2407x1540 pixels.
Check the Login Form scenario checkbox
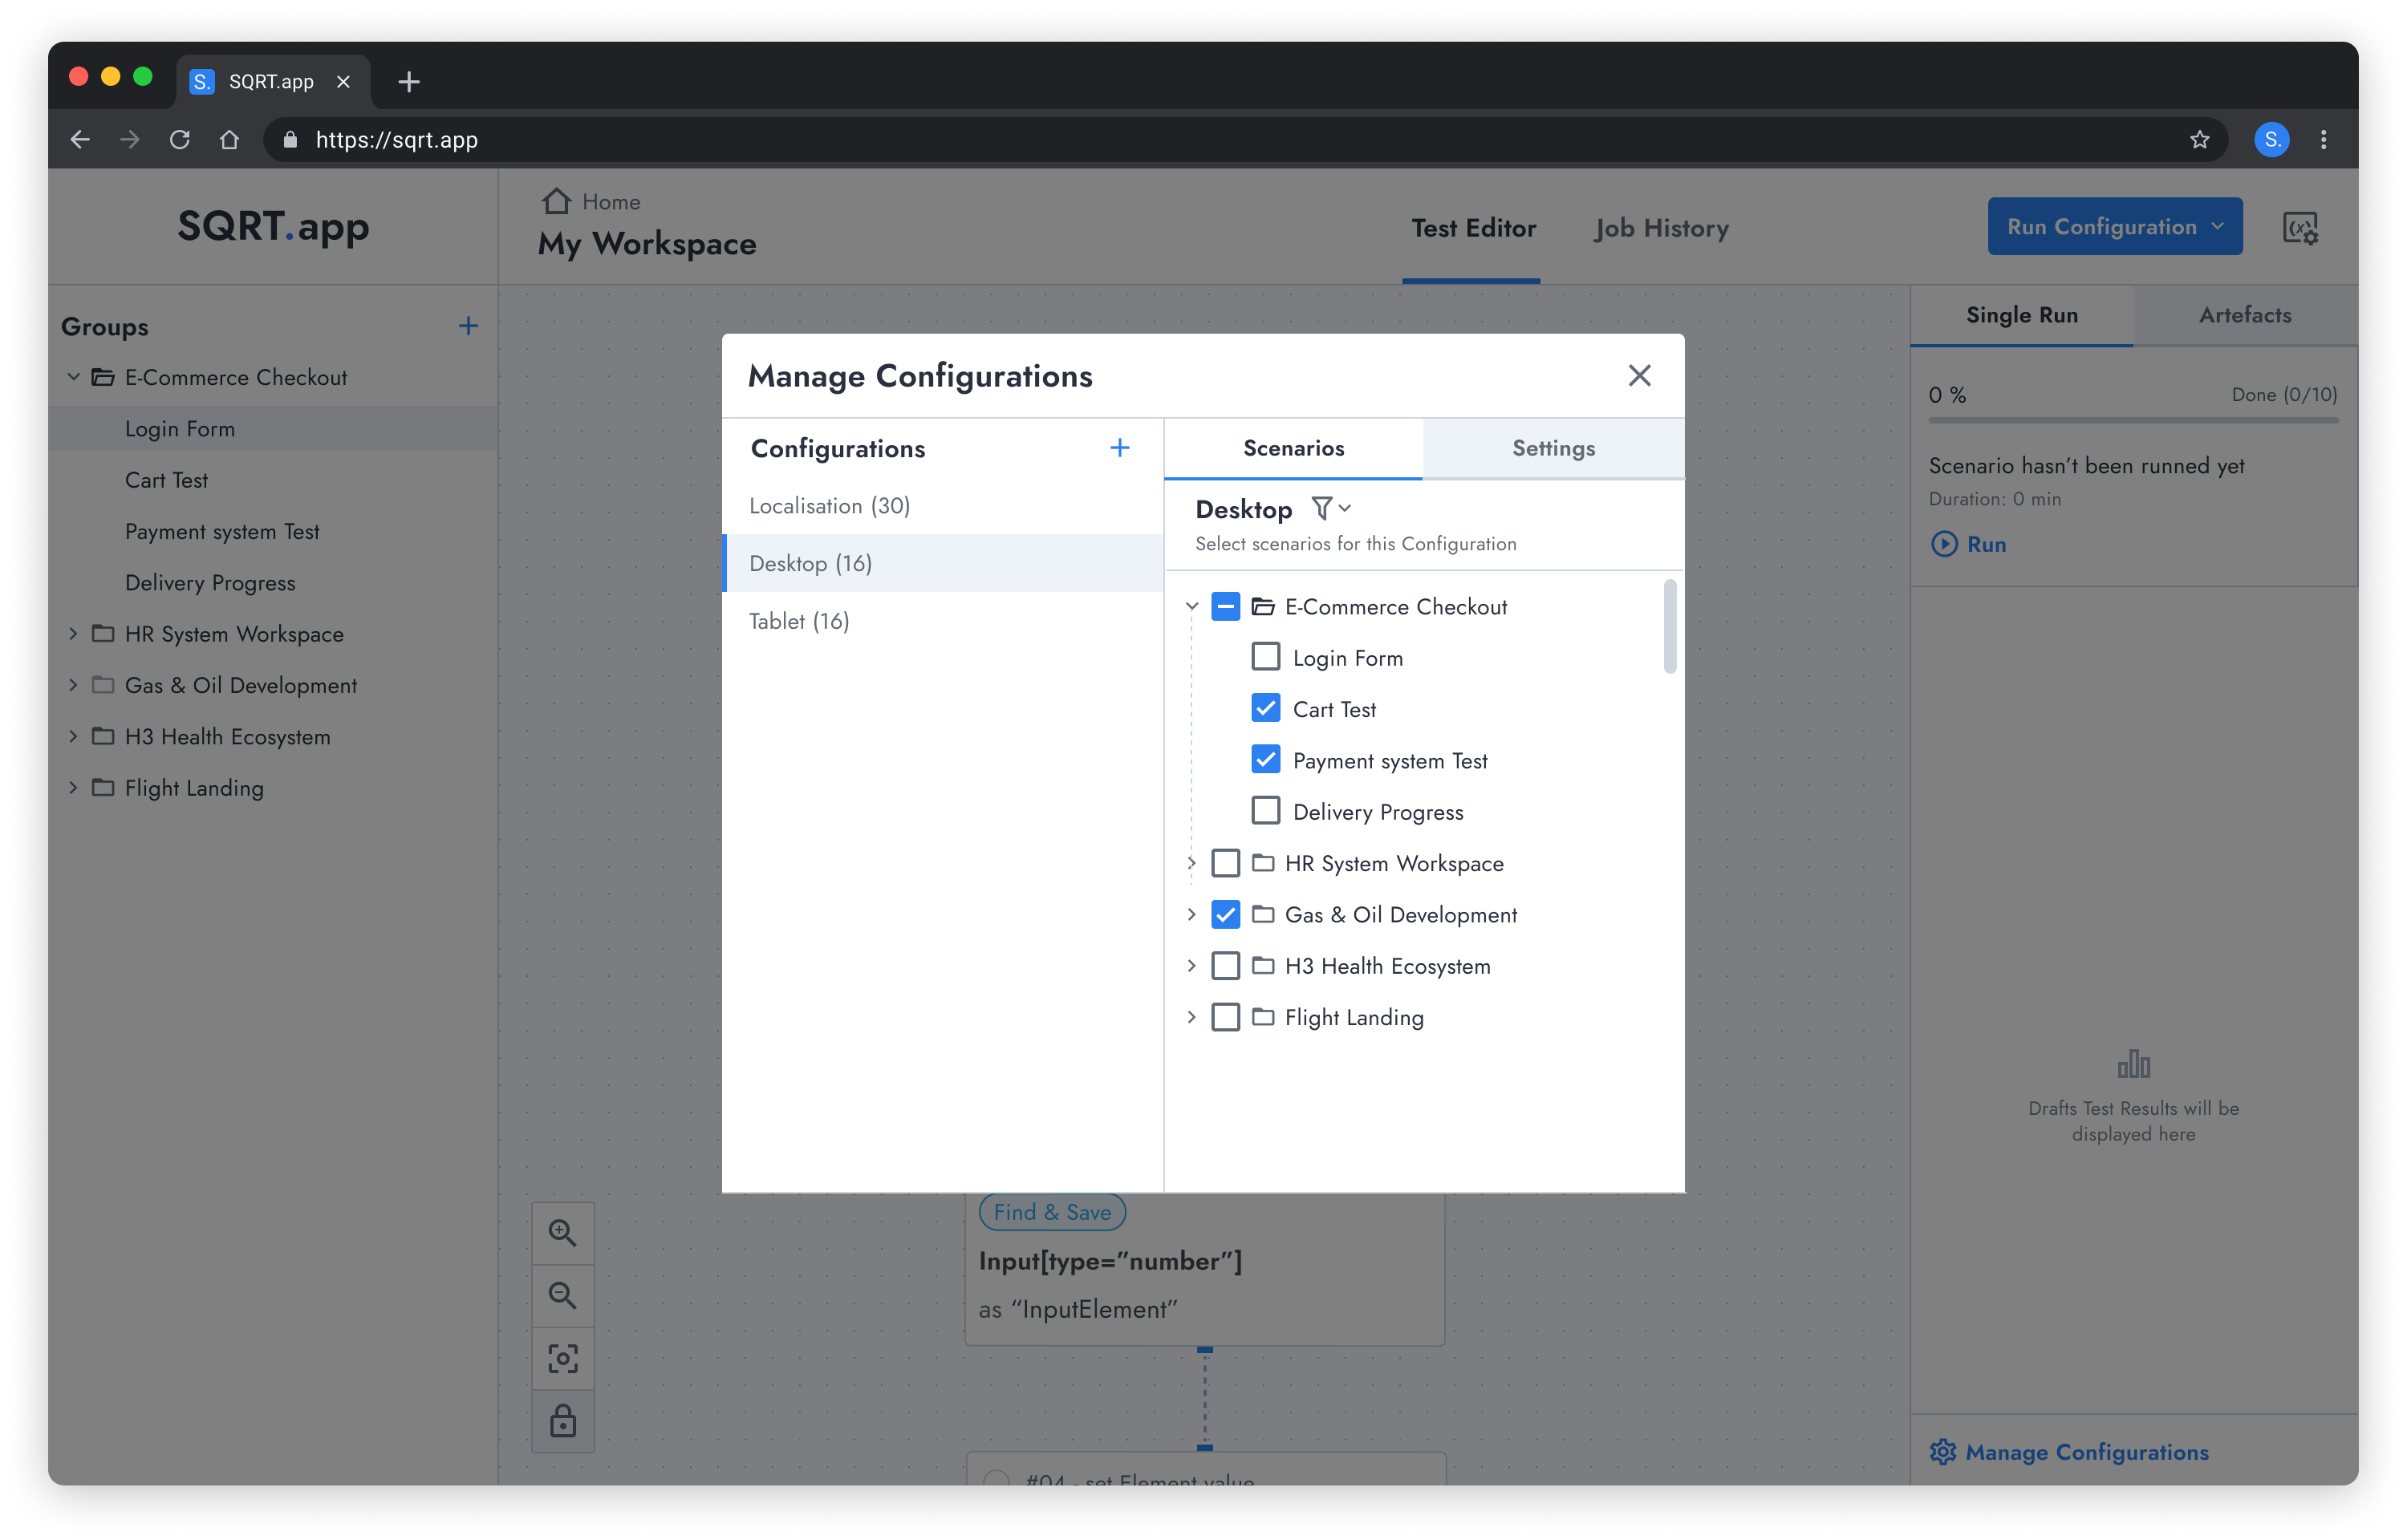click(x=1266, y=657)
